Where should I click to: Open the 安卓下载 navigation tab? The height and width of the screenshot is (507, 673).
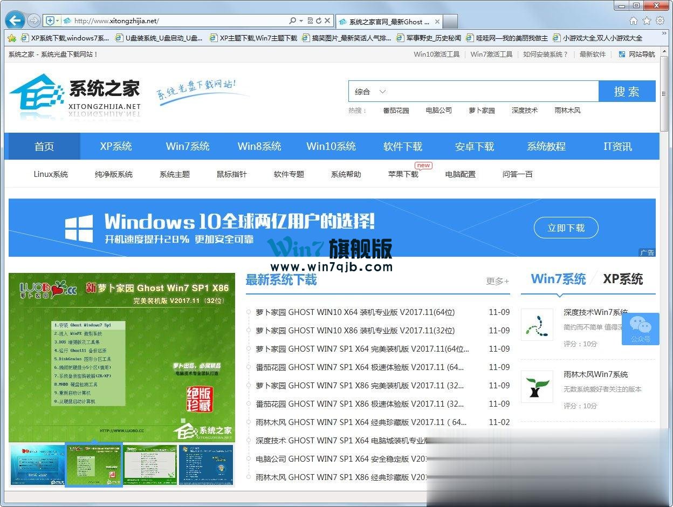click(x=475, y=146)
